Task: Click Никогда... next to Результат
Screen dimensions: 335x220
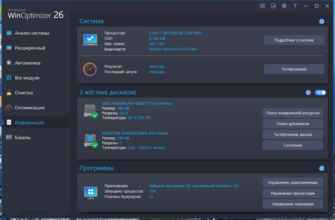Action: (x=158, y=67)
